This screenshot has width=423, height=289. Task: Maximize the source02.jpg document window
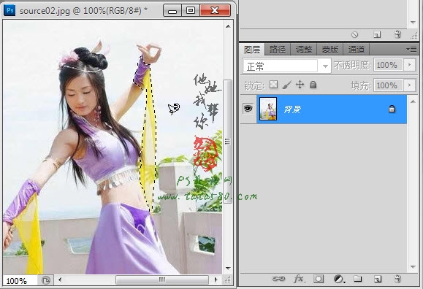point(191,10)
